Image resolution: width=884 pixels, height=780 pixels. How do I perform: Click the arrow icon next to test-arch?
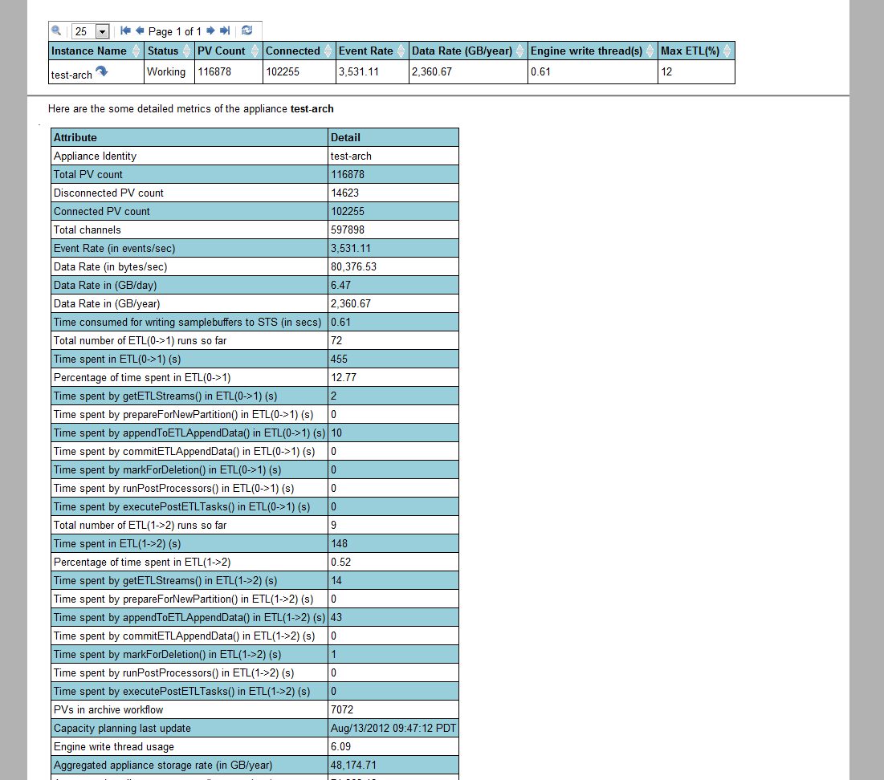(102, 72)
